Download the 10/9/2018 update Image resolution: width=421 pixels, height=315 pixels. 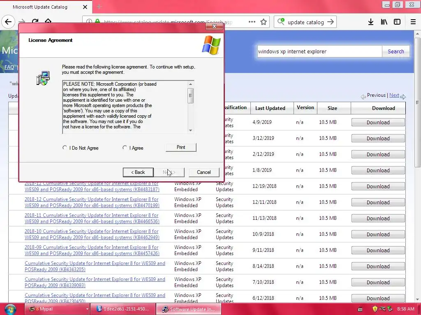[x=378, y=234]
